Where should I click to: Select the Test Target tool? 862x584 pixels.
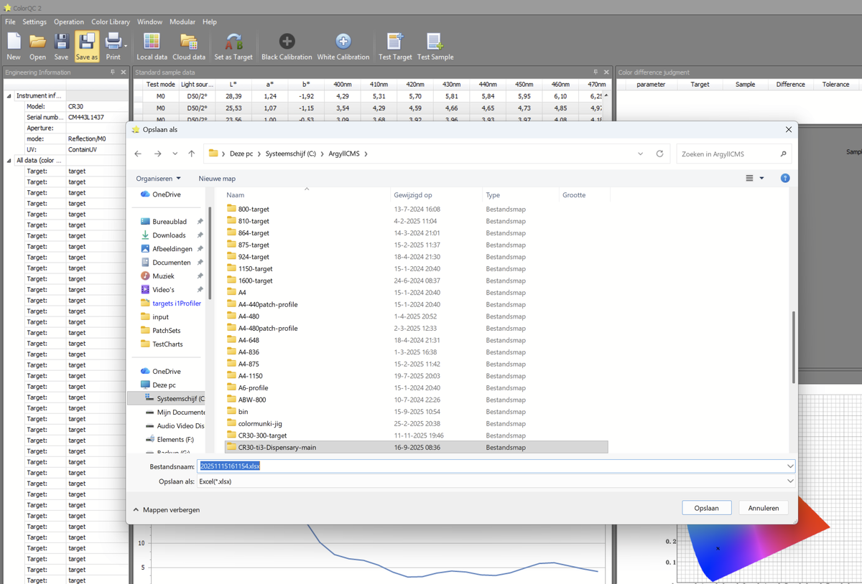pos(395,47)
